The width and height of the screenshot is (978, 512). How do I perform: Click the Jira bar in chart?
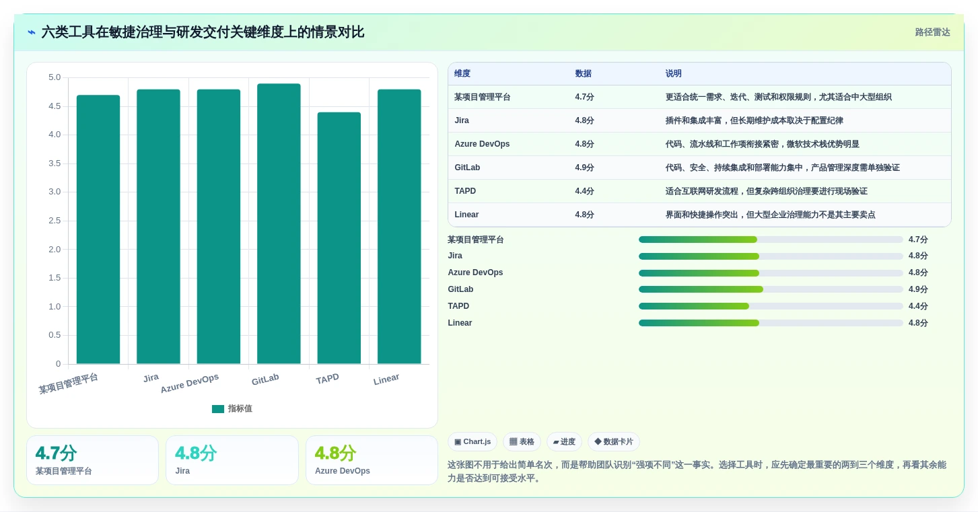pyautogui.click(x=158, y=227)
